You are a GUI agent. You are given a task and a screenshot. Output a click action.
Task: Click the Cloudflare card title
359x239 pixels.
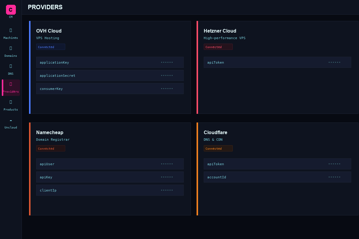pos(215,132)
